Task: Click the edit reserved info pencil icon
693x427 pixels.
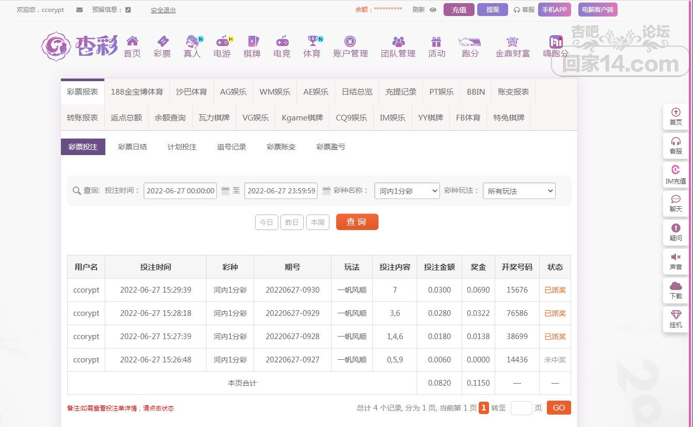Action: (x=128, y=10)
